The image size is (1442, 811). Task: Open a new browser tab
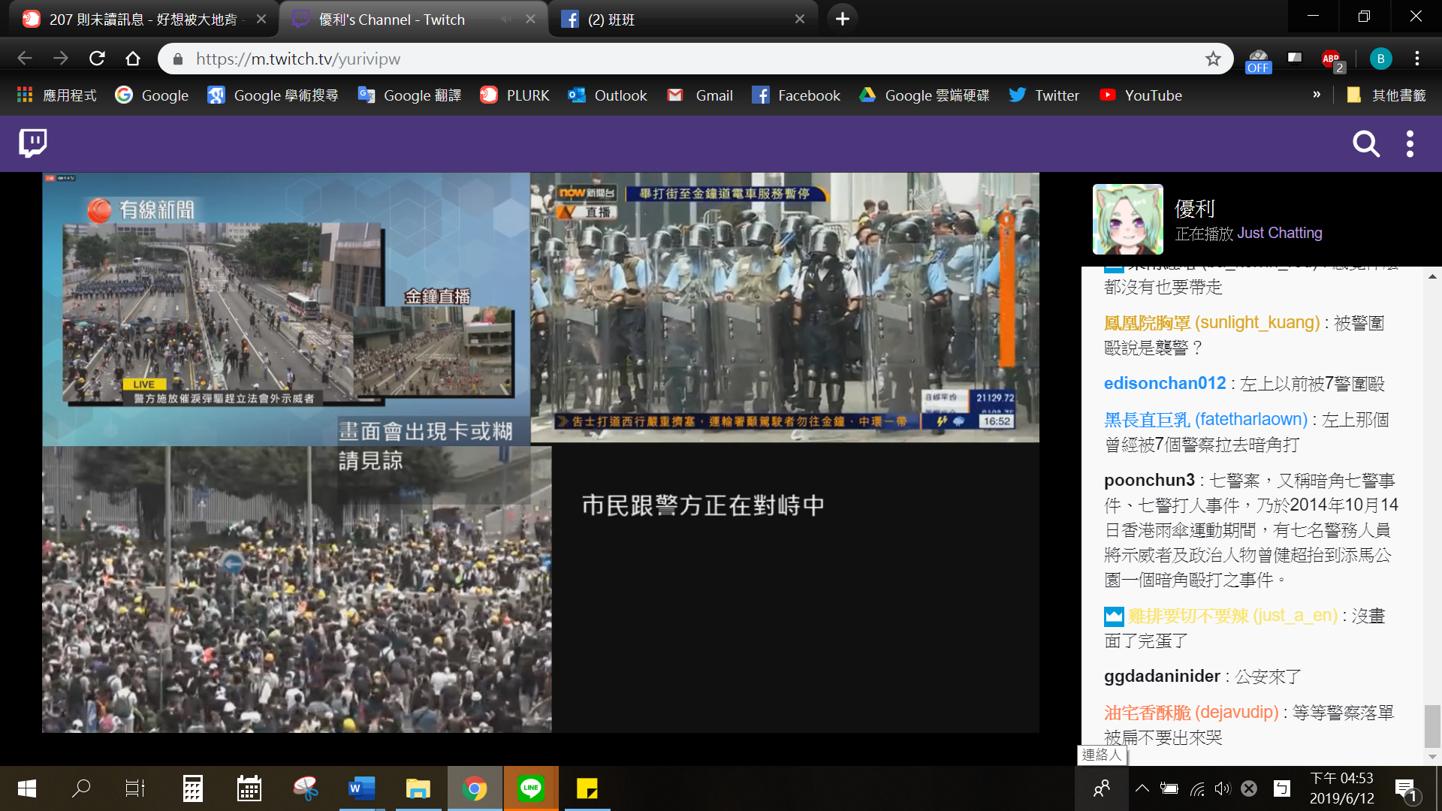click(842, 19)
